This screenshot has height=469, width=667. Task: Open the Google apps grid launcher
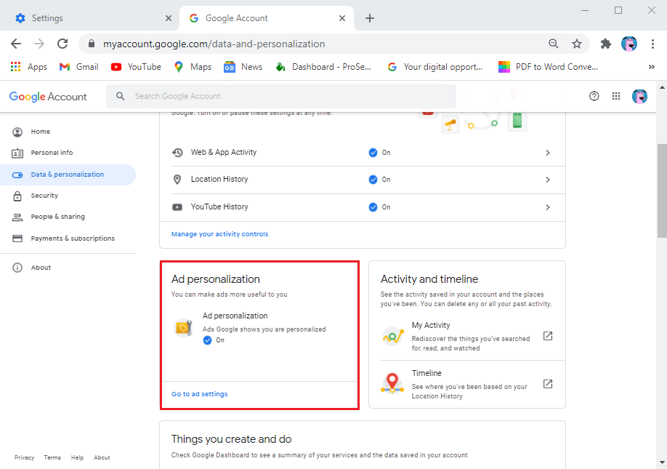tap(616, 95)
